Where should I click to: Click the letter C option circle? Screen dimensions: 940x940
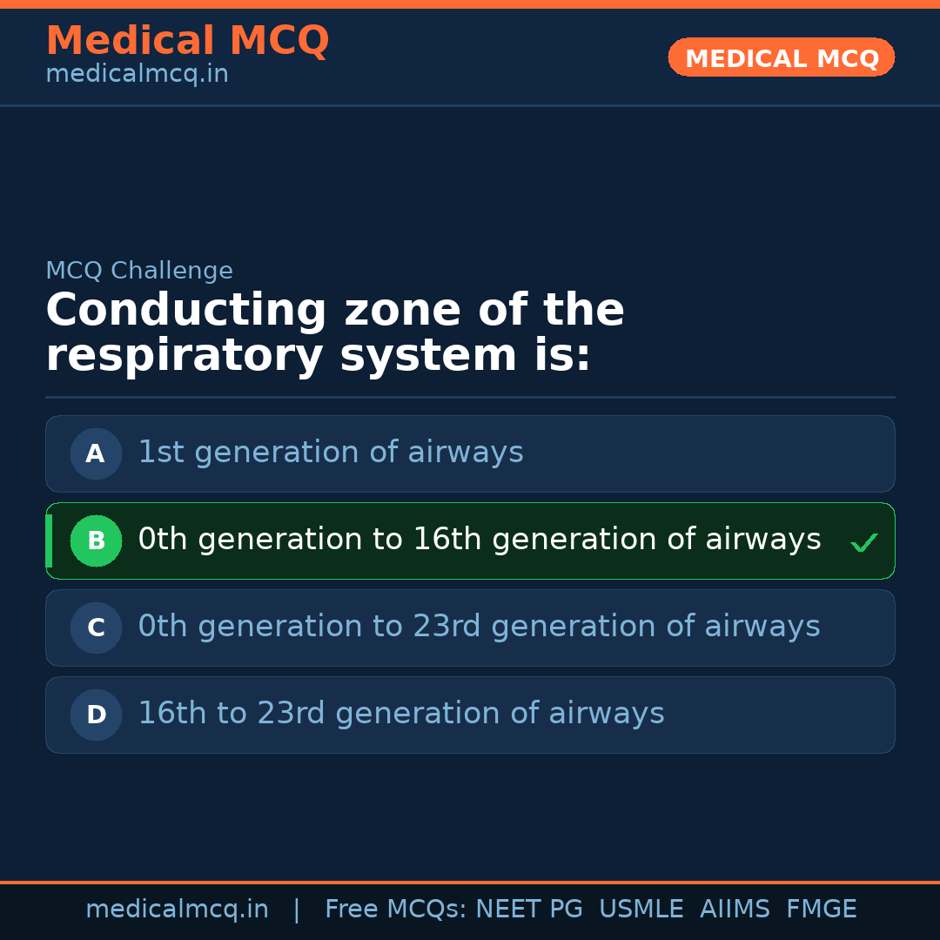tap(96, 628)
